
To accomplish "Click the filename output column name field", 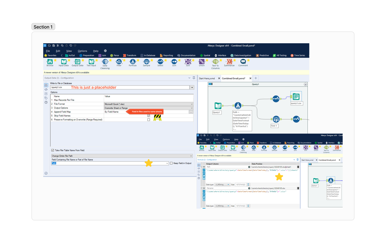I will 227,188.
